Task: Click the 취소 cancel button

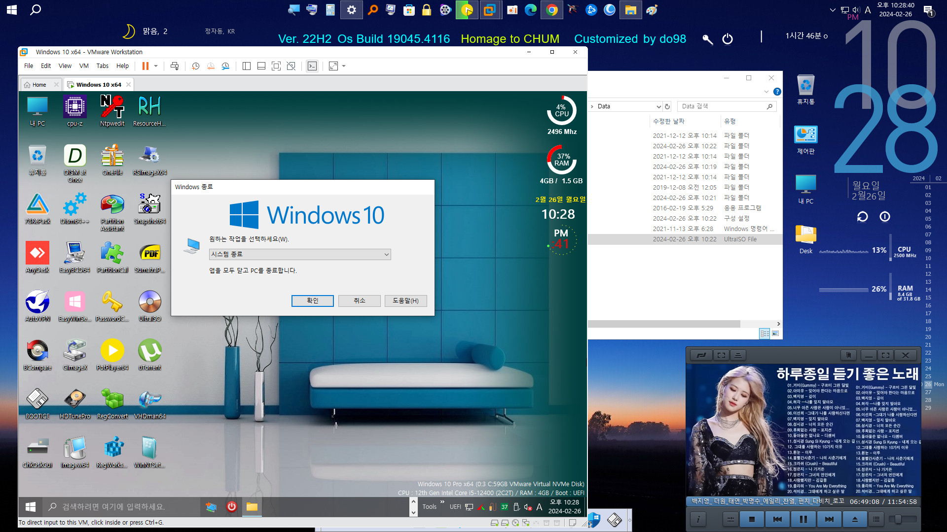Action: 360,300
